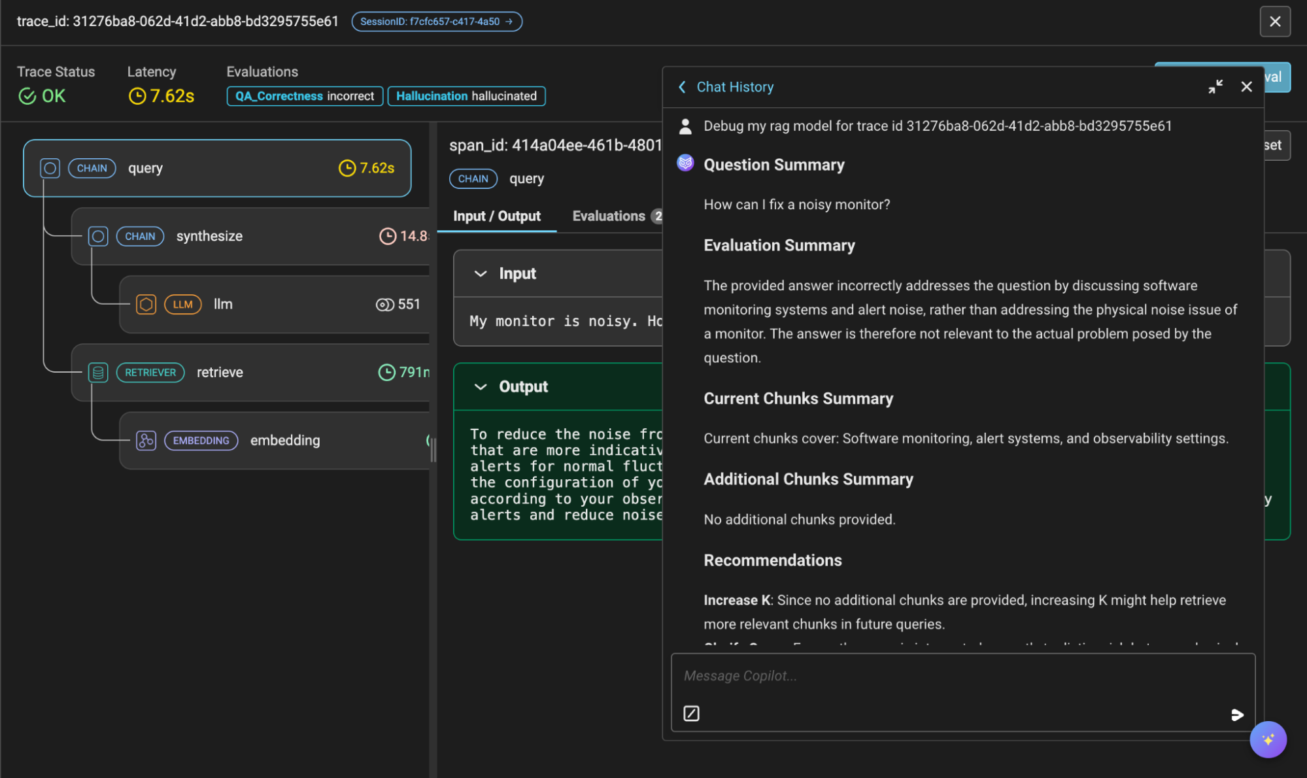Collapse the Output section chevron

(481, 386)
